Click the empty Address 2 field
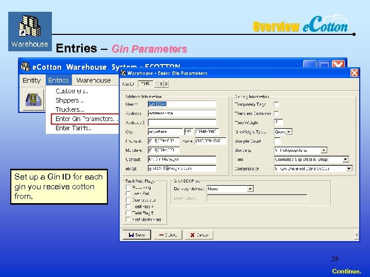This screenshot has height=277, width=370. point(182,123)
